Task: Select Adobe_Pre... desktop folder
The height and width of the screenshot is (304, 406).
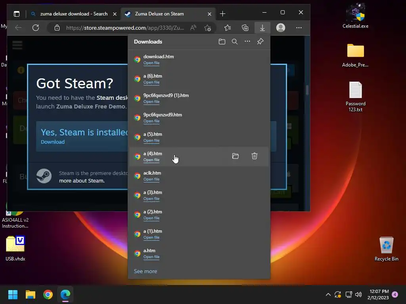Action: click(x=355, y=55)
